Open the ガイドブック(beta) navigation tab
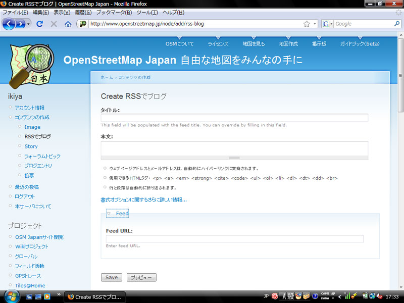The width and height of the screenshot is (404, 303). point(360,44)
